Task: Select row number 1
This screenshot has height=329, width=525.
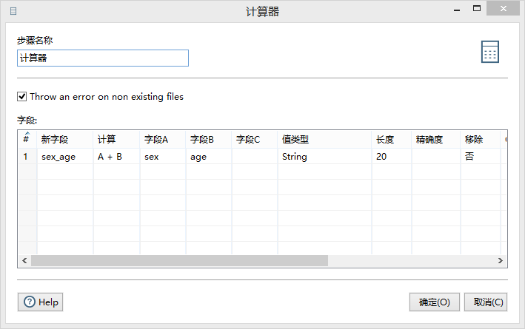Action: pos(27,156)
